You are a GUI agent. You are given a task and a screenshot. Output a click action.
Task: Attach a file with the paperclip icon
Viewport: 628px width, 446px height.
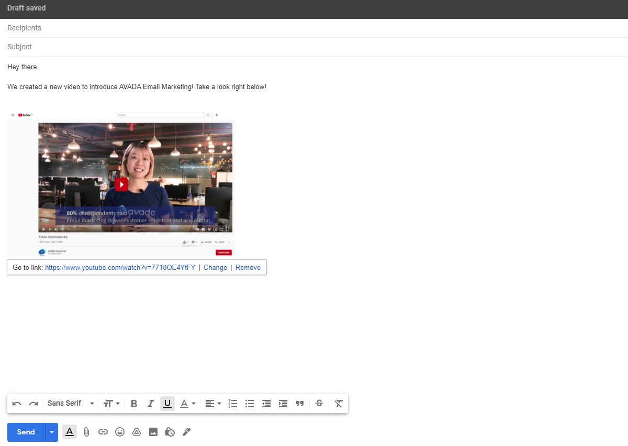[x=86, y=432]
